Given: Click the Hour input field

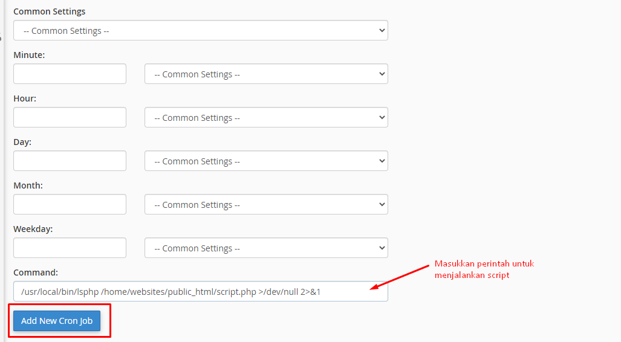Looking at the screenshot, I should [x=70, y=118].
